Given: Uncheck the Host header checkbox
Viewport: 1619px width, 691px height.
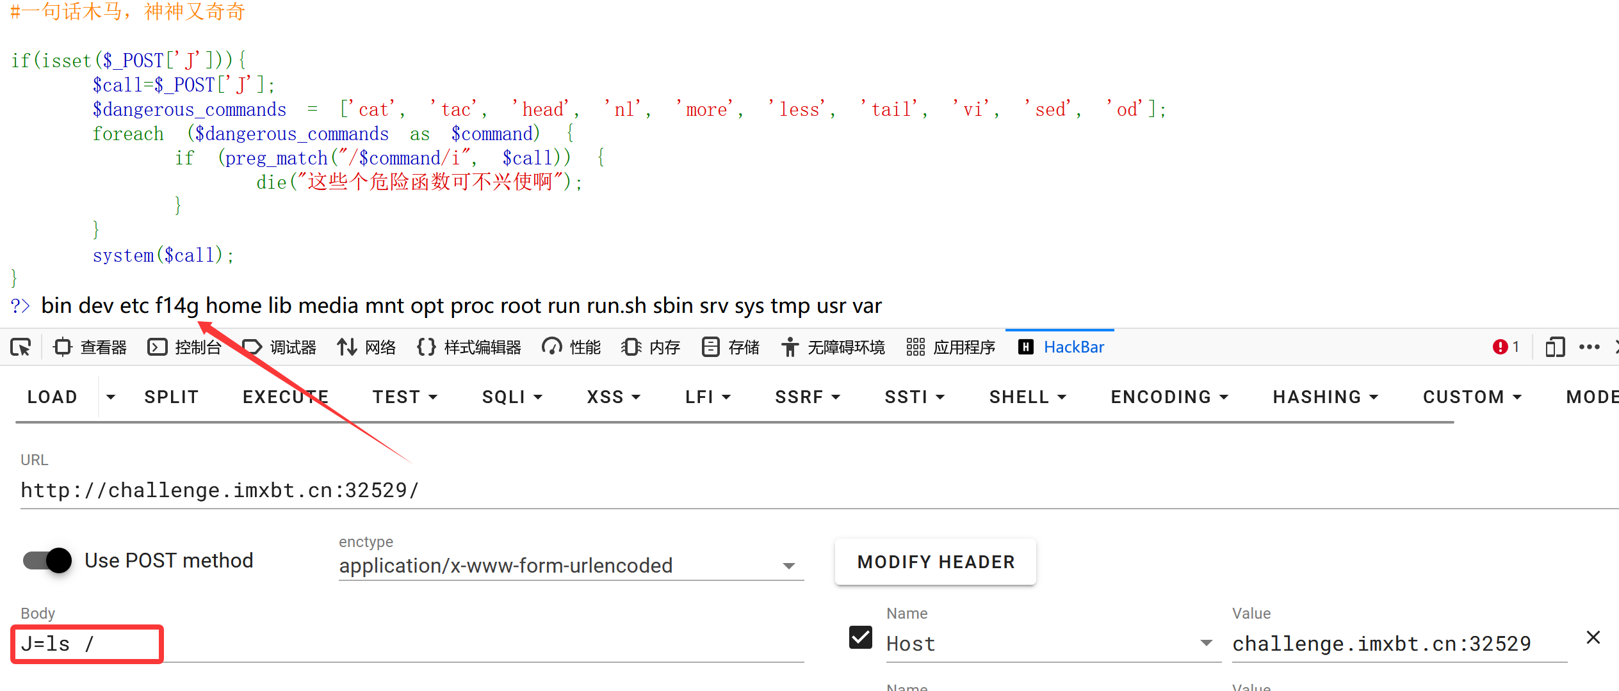Looking at the screenshot, I should (860, 637).
